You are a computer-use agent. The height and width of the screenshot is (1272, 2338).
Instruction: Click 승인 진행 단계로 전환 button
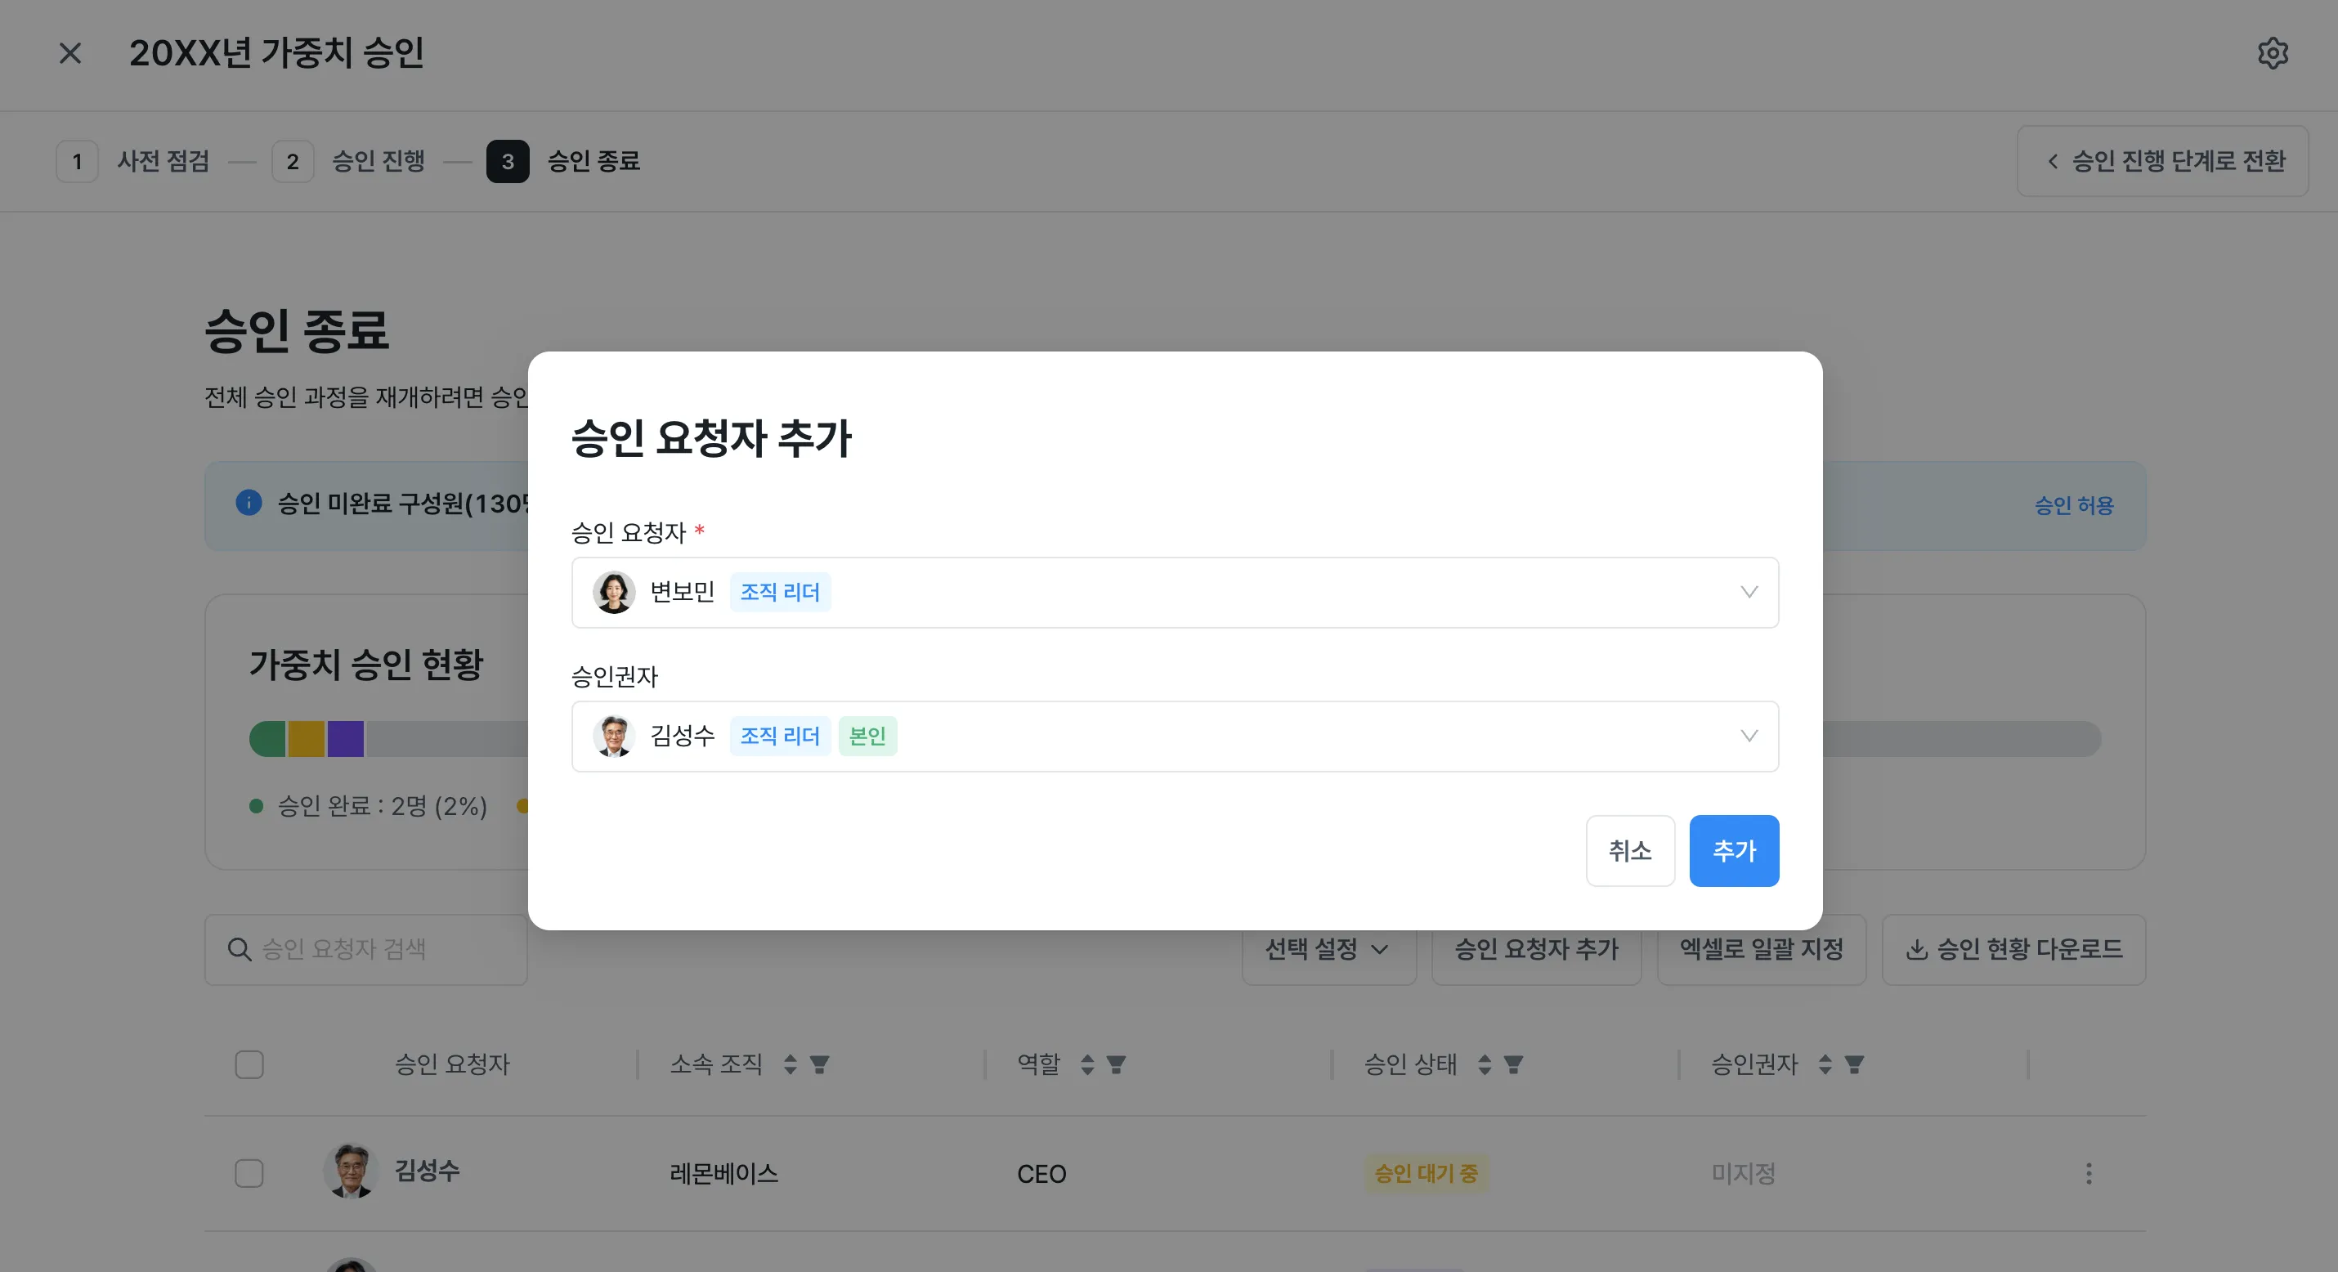coord(2162,161)
